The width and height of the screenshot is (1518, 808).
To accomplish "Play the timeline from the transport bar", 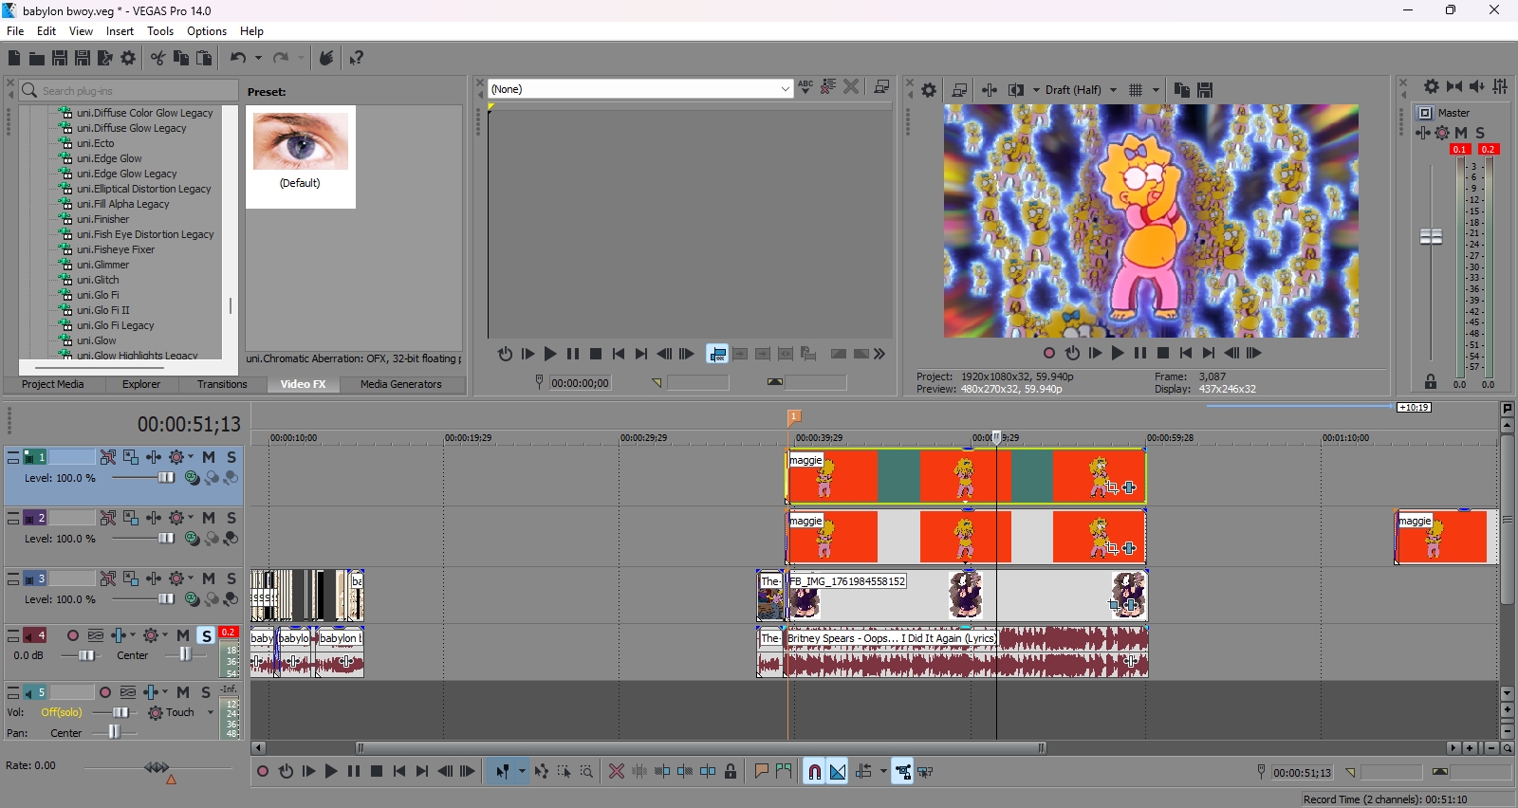I will (331, 772).
